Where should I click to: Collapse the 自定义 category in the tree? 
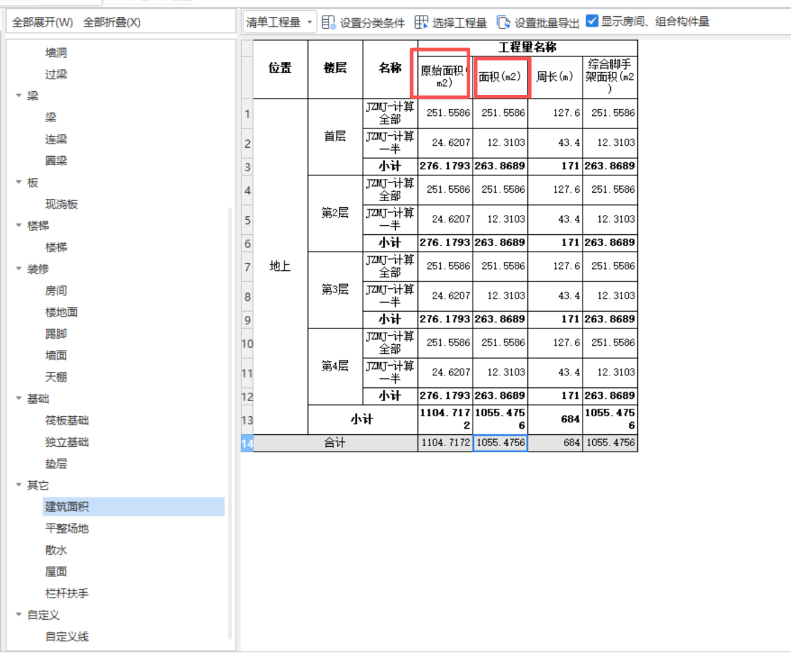18,614
